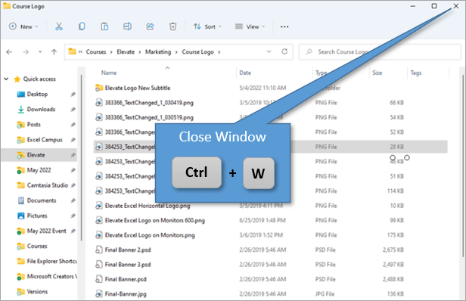Image resolution: width=466 pixels, height=301 pixels.
Task: Open the View dropdown menu
Action: [x=250, y=26]
